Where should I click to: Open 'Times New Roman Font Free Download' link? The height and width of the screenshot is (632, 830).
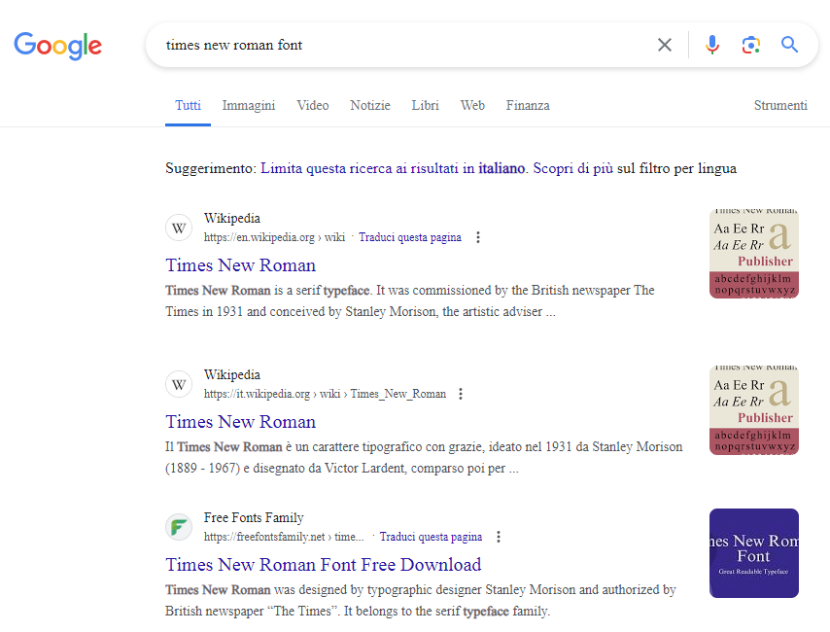323,565
